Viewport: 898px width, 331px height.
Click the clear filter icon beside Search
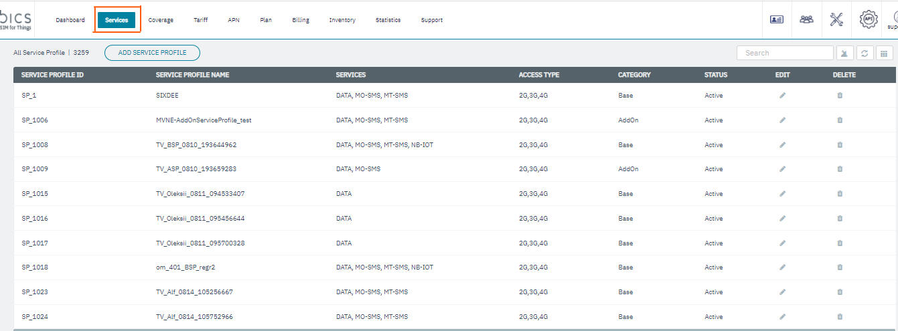click(x=844, y=53)
